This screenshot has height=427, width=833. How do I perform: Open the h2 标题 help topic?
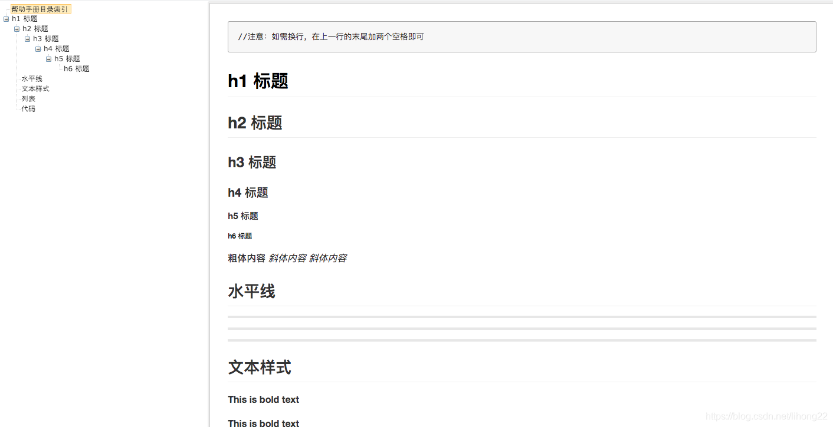point(36,28)
